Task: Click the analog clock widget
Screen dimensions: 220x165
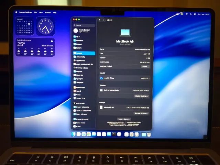Action: tap(45, 26)
